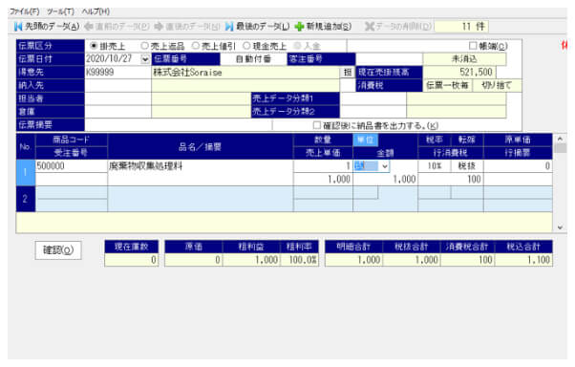Viewport: 575px width, 367px height.
Task: Jump to last data record (最後のデータ)
Action: 257,27
